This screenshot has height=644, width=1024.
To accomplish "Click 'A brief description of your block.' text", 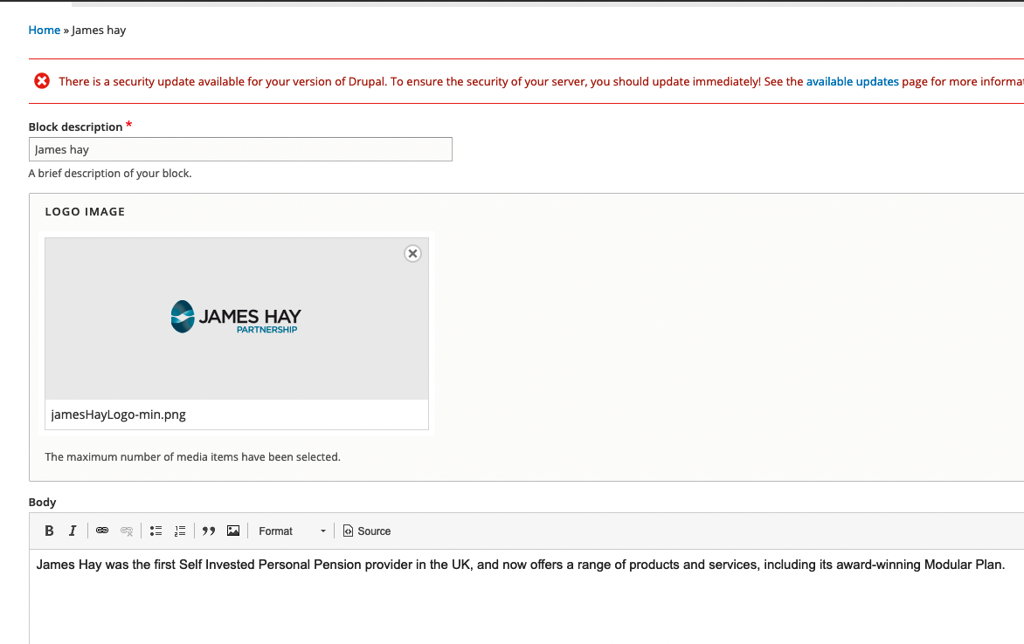I will 110,174.
